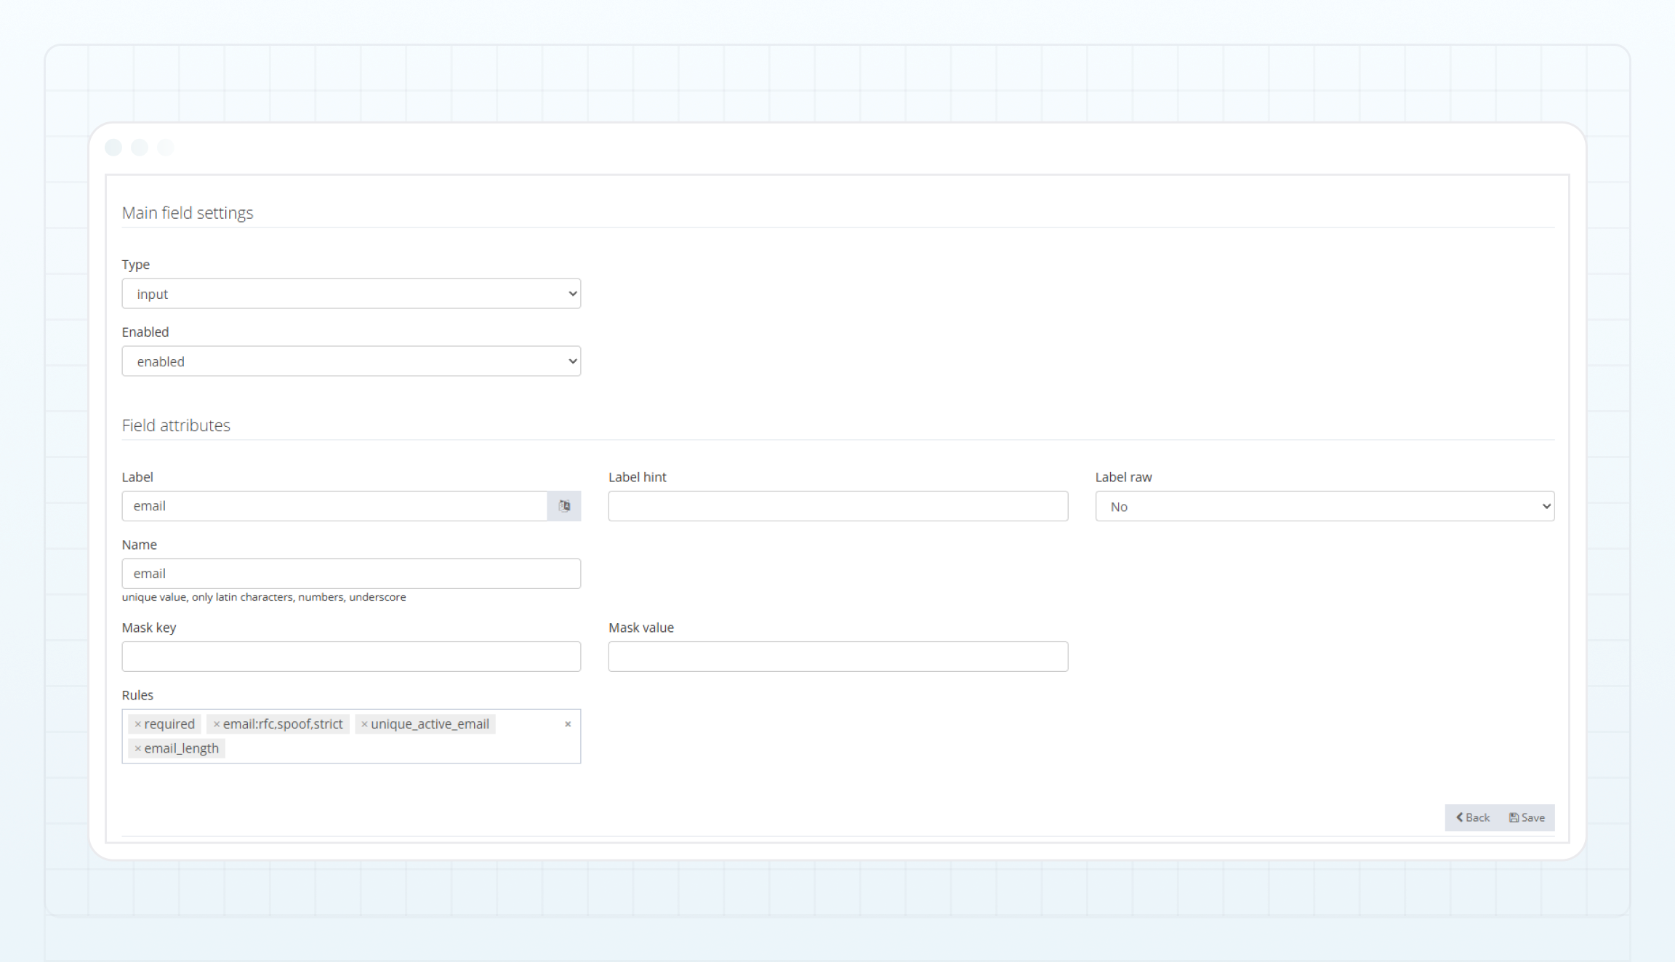Remove the "email:rfc,spoof,strict" rule tag
This screenshot has width=1675, height=962.
[x=217, y=723]
